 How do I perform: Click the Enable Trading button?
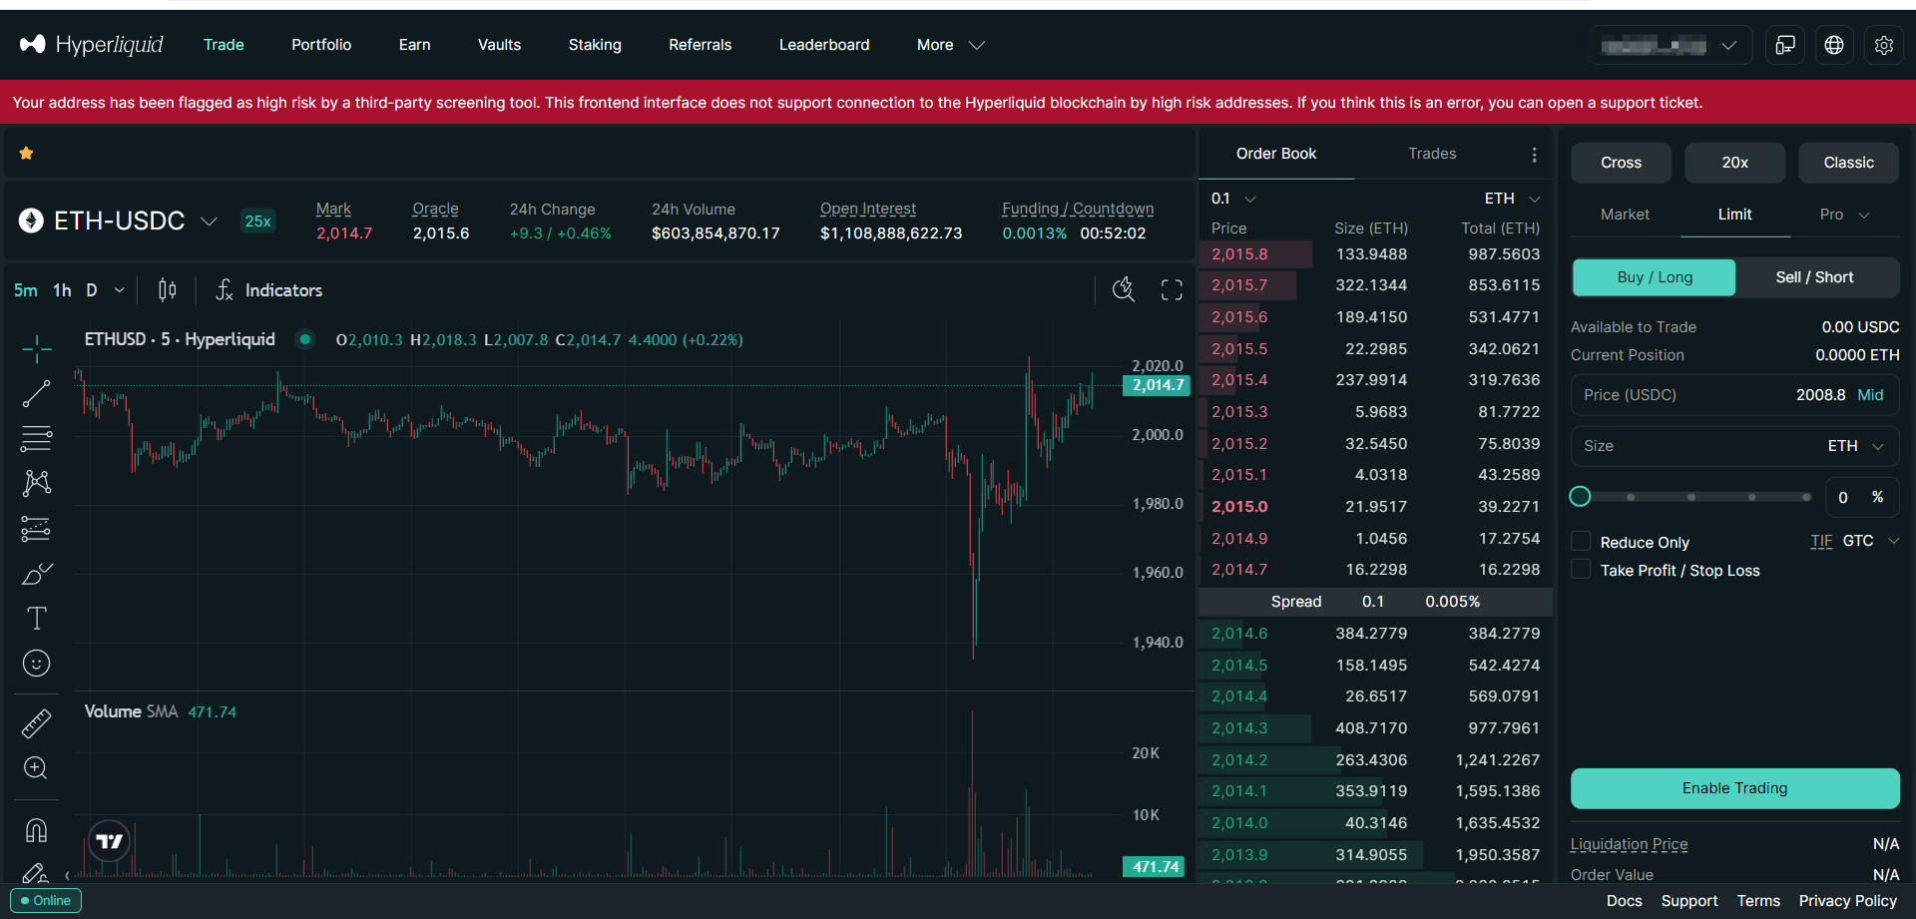(1734, 788)
